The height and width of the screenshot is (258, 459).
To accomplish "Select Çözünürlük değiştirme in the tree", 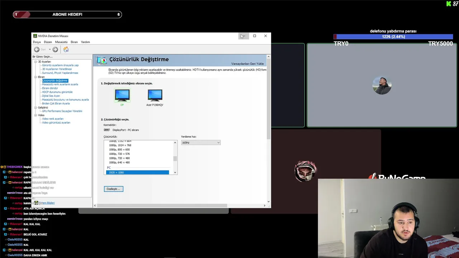I will [55, 81].
